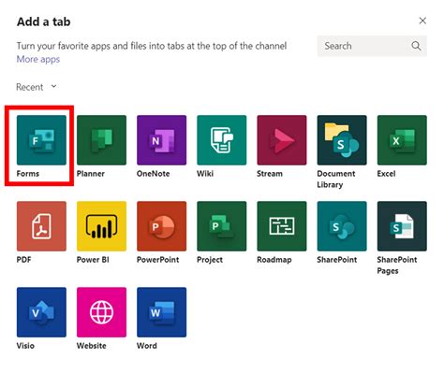Focus the Search apps field
This screenshot has width=444, height=372.
coord(372,46)
